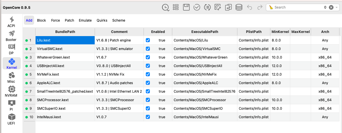Expand the search field dropdown arrow

click(x=337, y=7)
